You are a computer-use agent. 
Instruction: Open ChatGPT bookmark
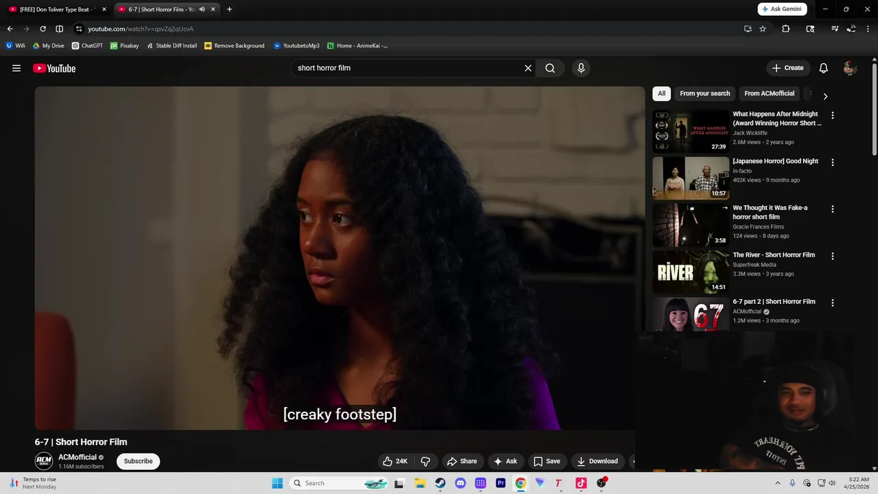click(87, 46)
